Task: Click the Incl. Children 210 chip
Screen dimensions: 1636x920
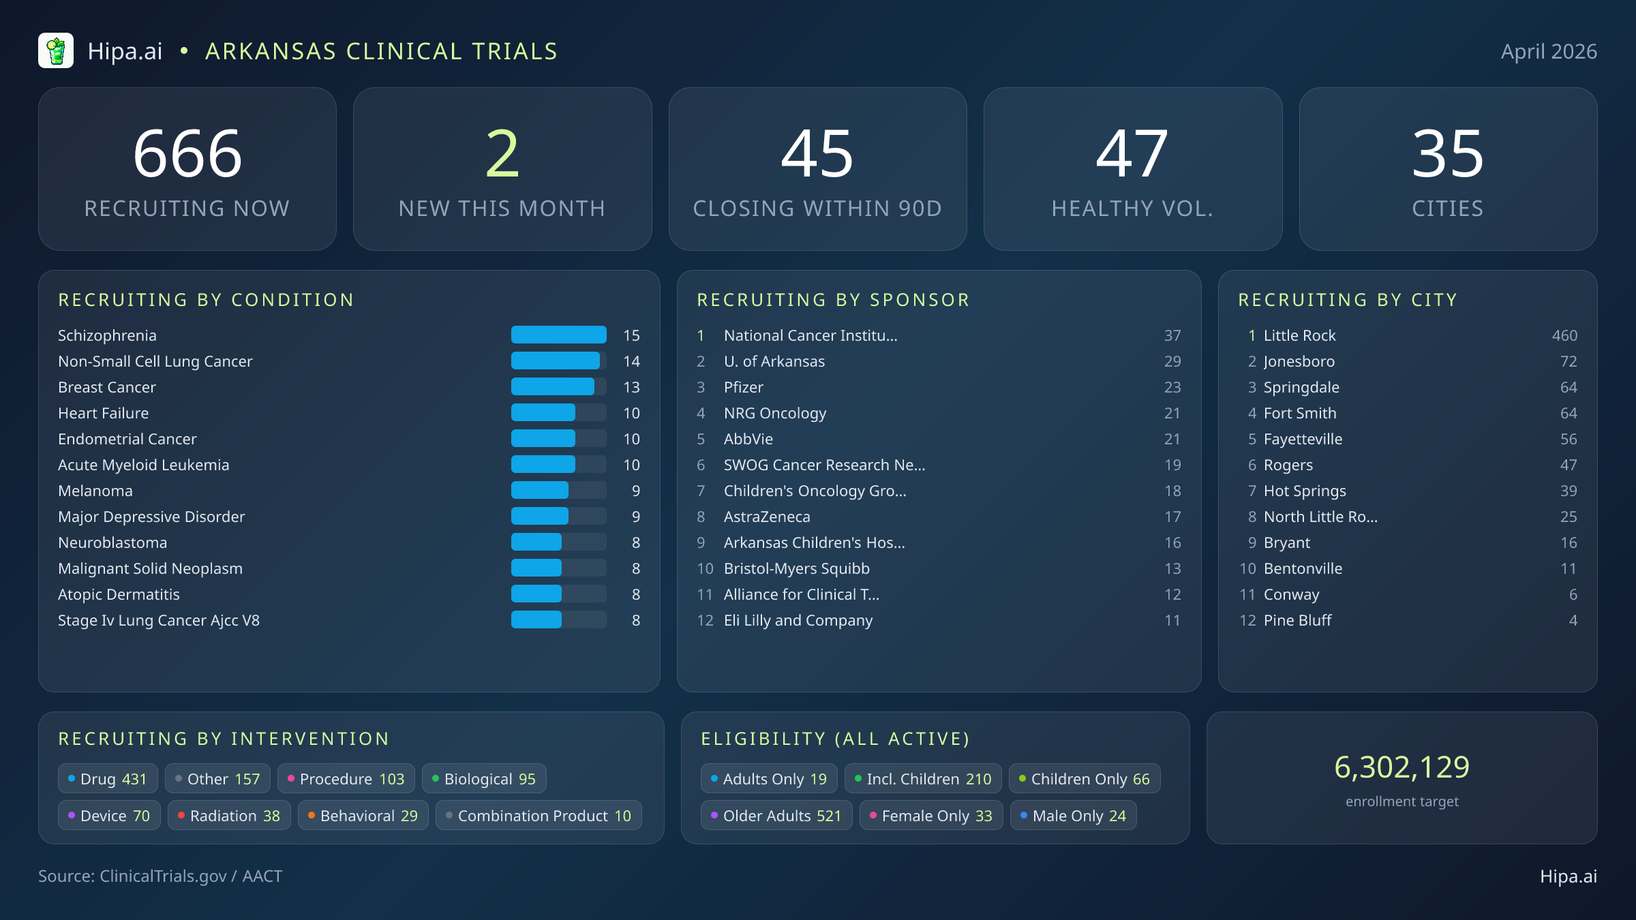Action: point(923,778)
